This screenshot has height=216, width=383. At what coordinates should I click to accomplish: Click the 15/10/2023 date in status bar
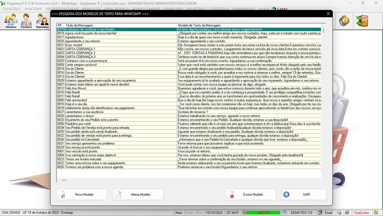pos(214,213)
